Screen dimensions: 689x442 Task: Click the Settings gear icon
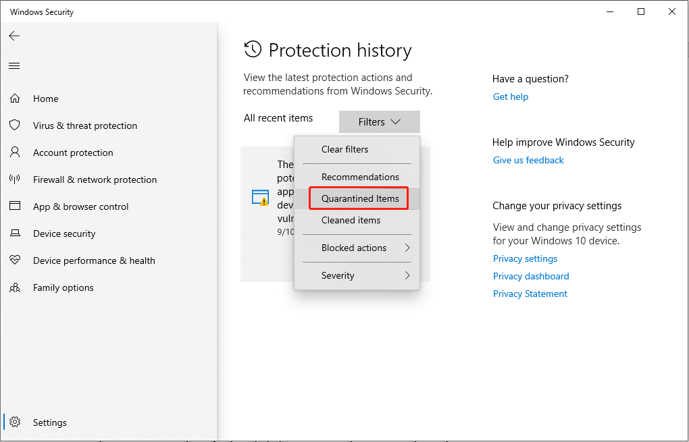[15, 422]
